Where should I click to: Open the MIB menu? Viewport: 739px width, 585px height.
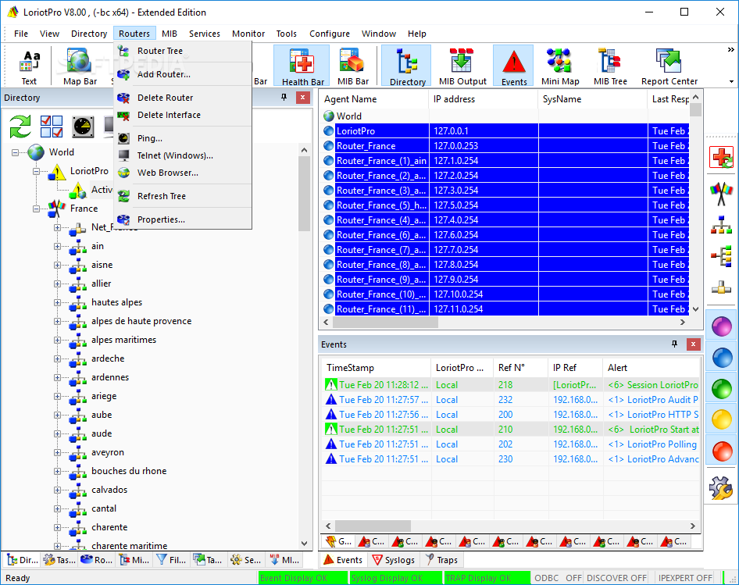(x=170, y=34)
